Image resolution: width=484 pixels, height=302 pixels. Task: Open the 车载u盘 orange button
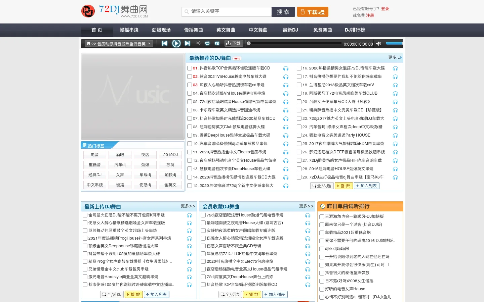click(x=313, y=12)
